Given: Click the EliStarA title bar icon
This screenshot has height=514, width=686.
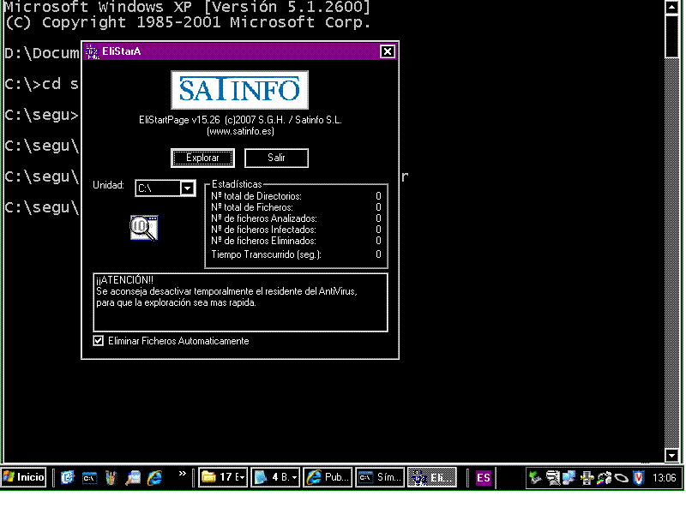Looking at the screenshot, I should point(92,51).
